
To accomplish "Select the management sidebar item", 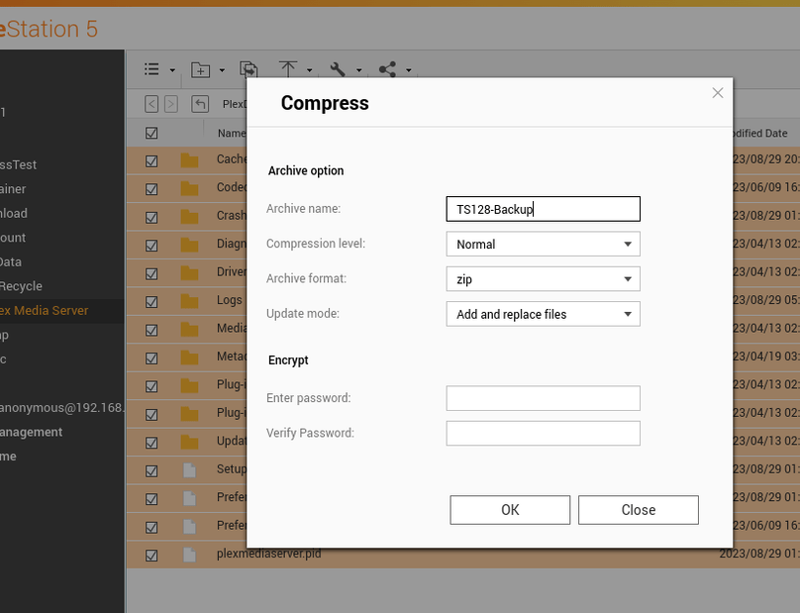I will pyautogui.click(x=31, y=433).
